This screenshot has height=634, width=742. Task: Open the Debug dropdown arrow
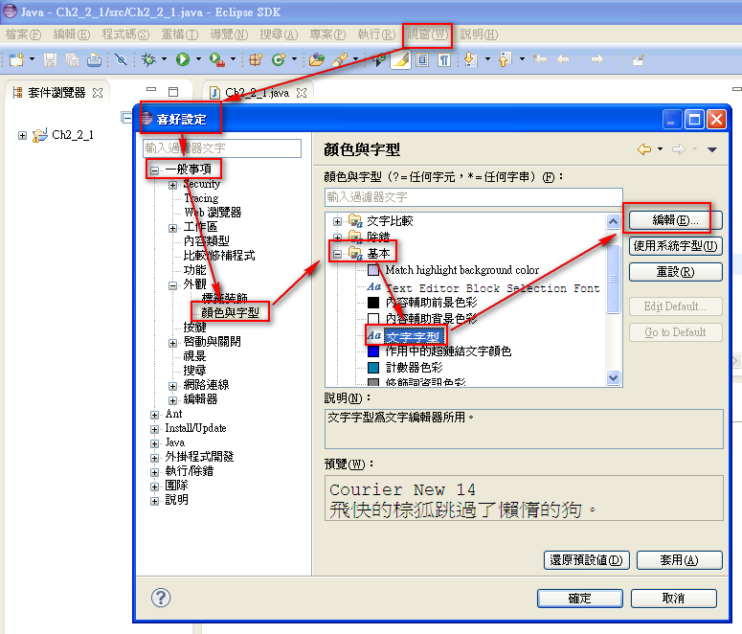point(165,59)
